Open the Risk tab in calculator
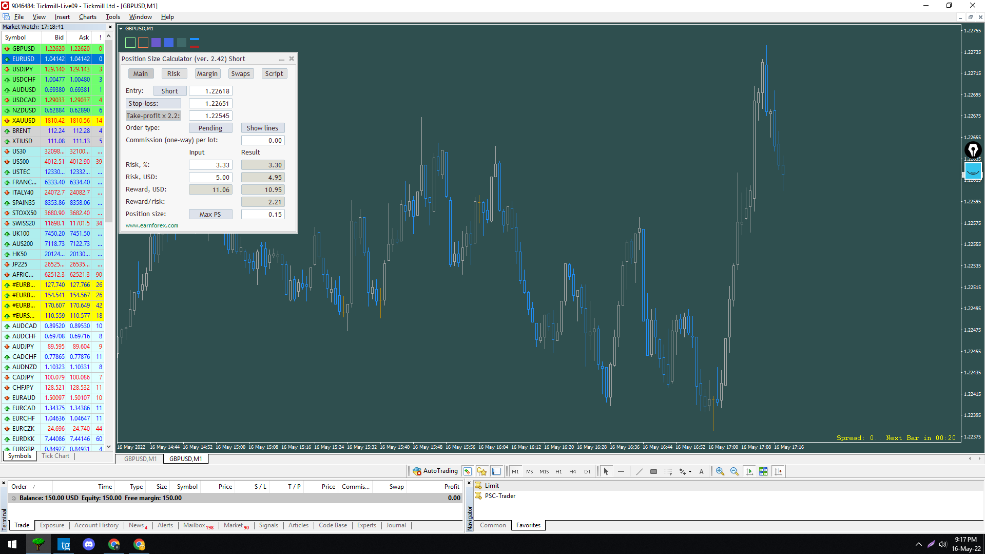 174,73
